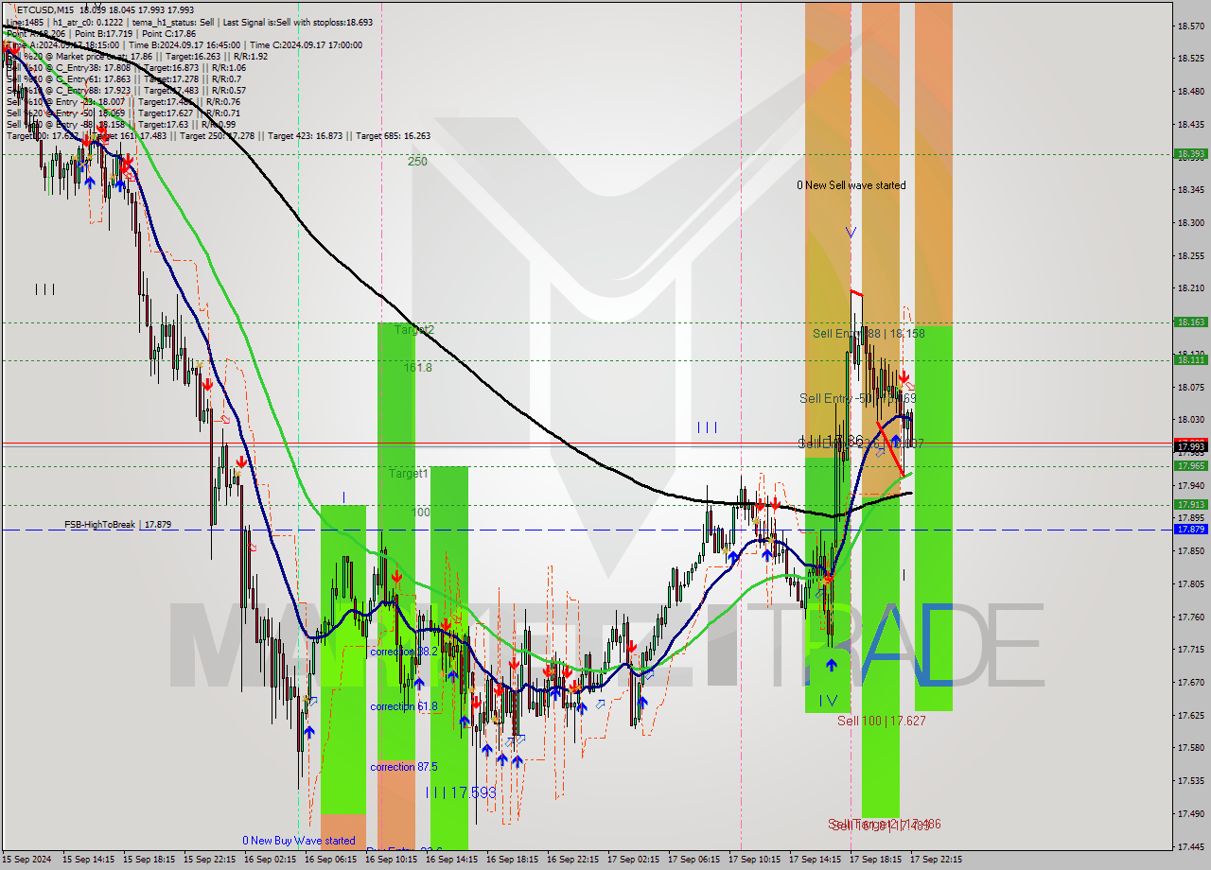Click the 'correction 61.8' label
Image resolution: width=1211 pixels, height=870 pixels.
[404, 706]
